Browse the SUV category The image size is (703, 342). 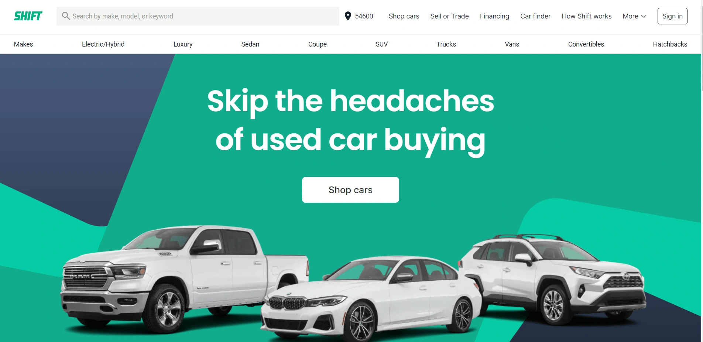tap(381, 44)
